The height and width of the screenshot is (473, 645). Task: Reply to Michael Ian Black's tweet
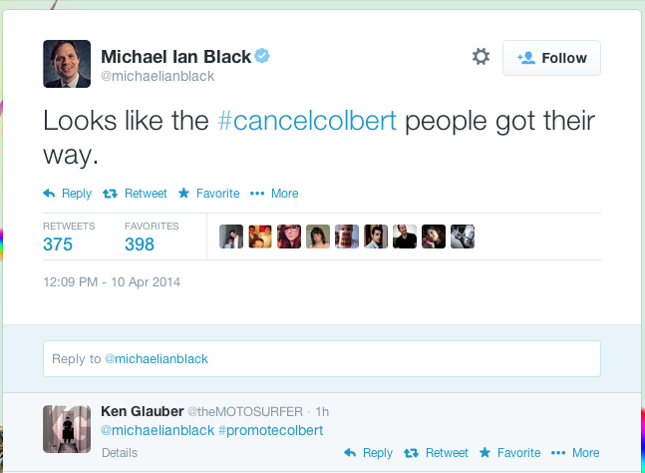coord(68,194)
